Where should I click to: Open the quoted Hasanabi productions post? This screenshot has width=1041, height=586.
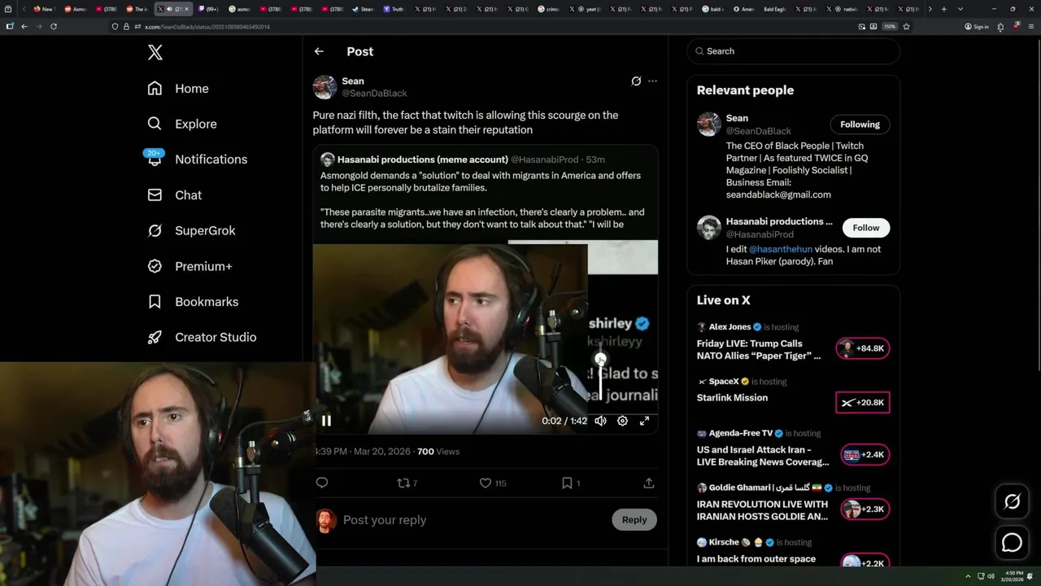pyautogui.click(x=486, y=194)
